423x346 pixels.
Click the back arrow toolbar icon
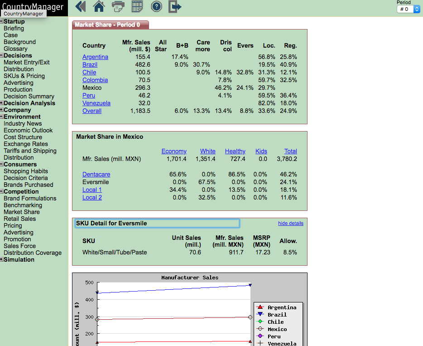point(80,6)
